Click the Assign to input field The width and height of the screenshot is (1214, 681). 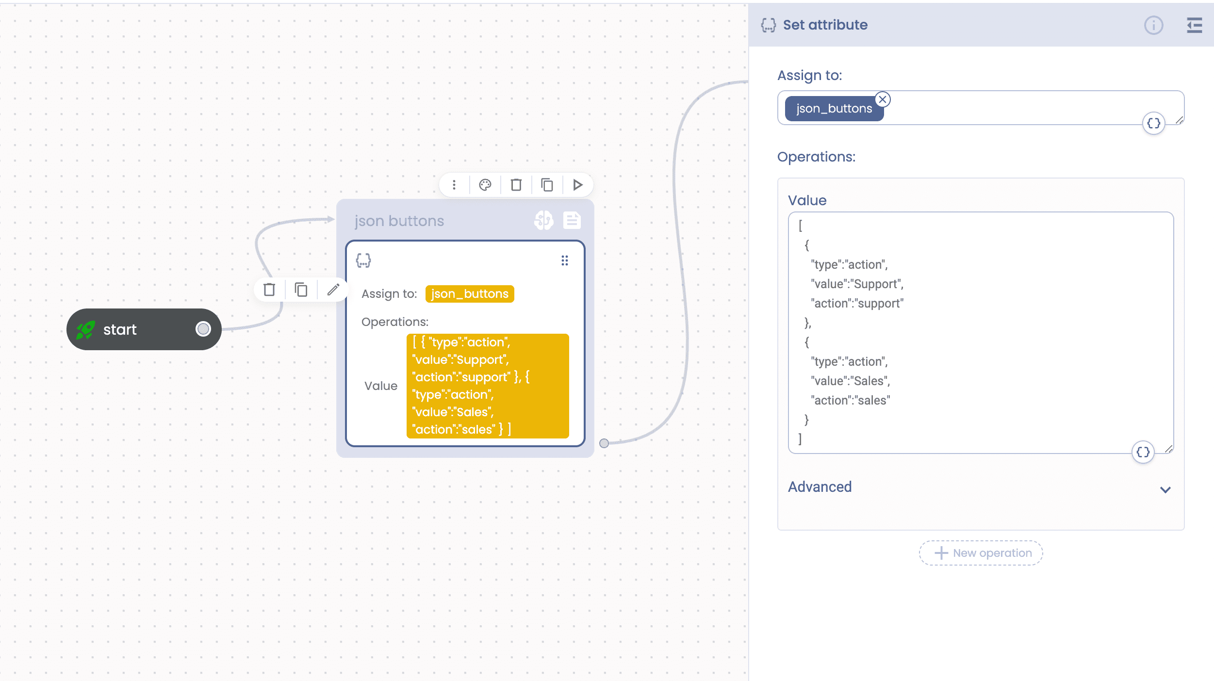(x=981, y=108)
